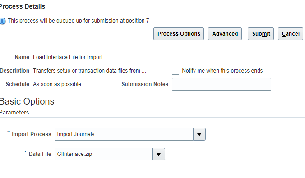The width and height of the screenshot is (305, 178).
Task: Click the Submission Notes label
Action: click(145, 84)
